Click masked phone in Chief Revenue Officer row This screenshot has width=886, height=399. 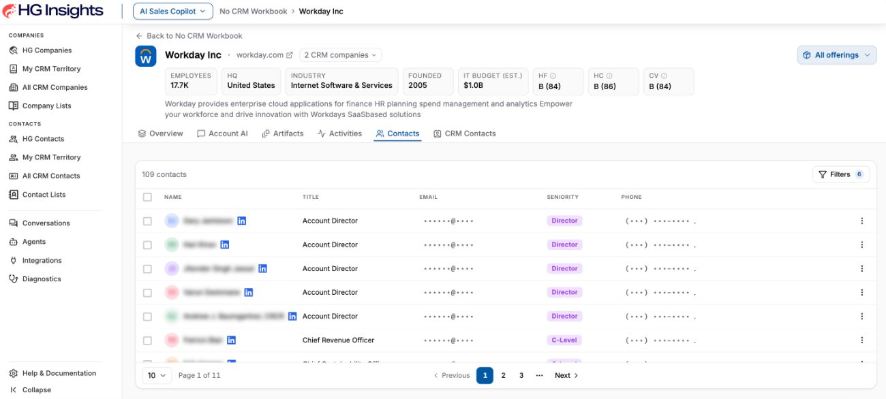(660, 340)
